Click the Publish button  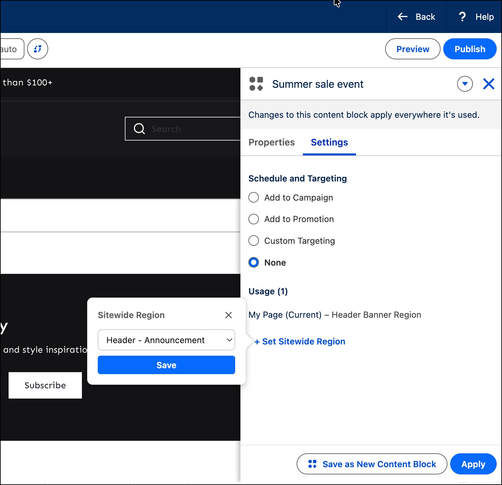tap(470, 49)
